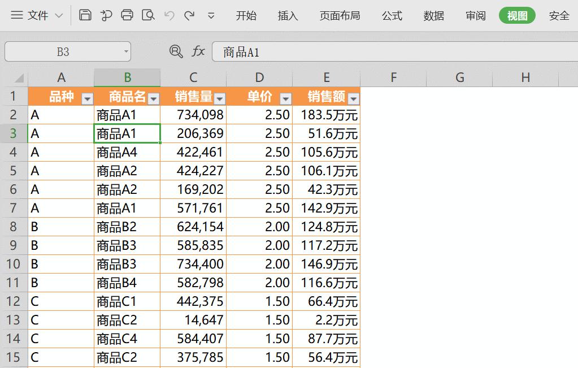The image size is (578, 368).
Task: Open the filter dropdown on the 商品名 column
Action: [153, 97]
